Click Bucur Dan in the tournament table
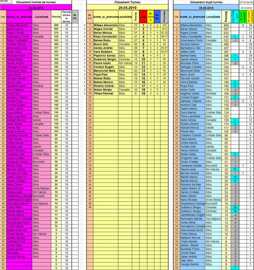The width and height of the screenshot is (254, 270). pyautogui.click(x=106, y=44)
